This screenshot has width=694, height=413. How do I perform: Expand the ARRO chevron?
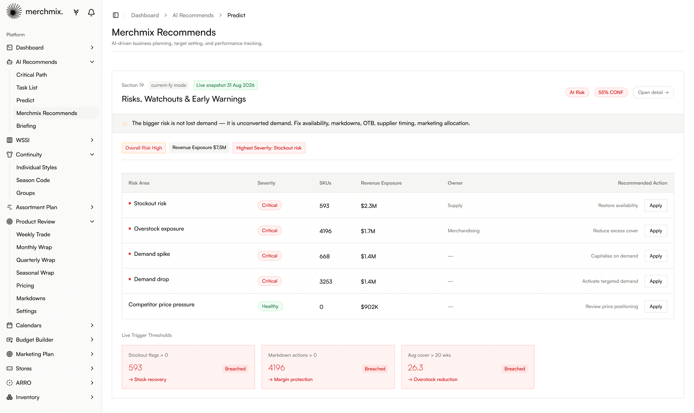pyautogui.click(x=92, y=383)
